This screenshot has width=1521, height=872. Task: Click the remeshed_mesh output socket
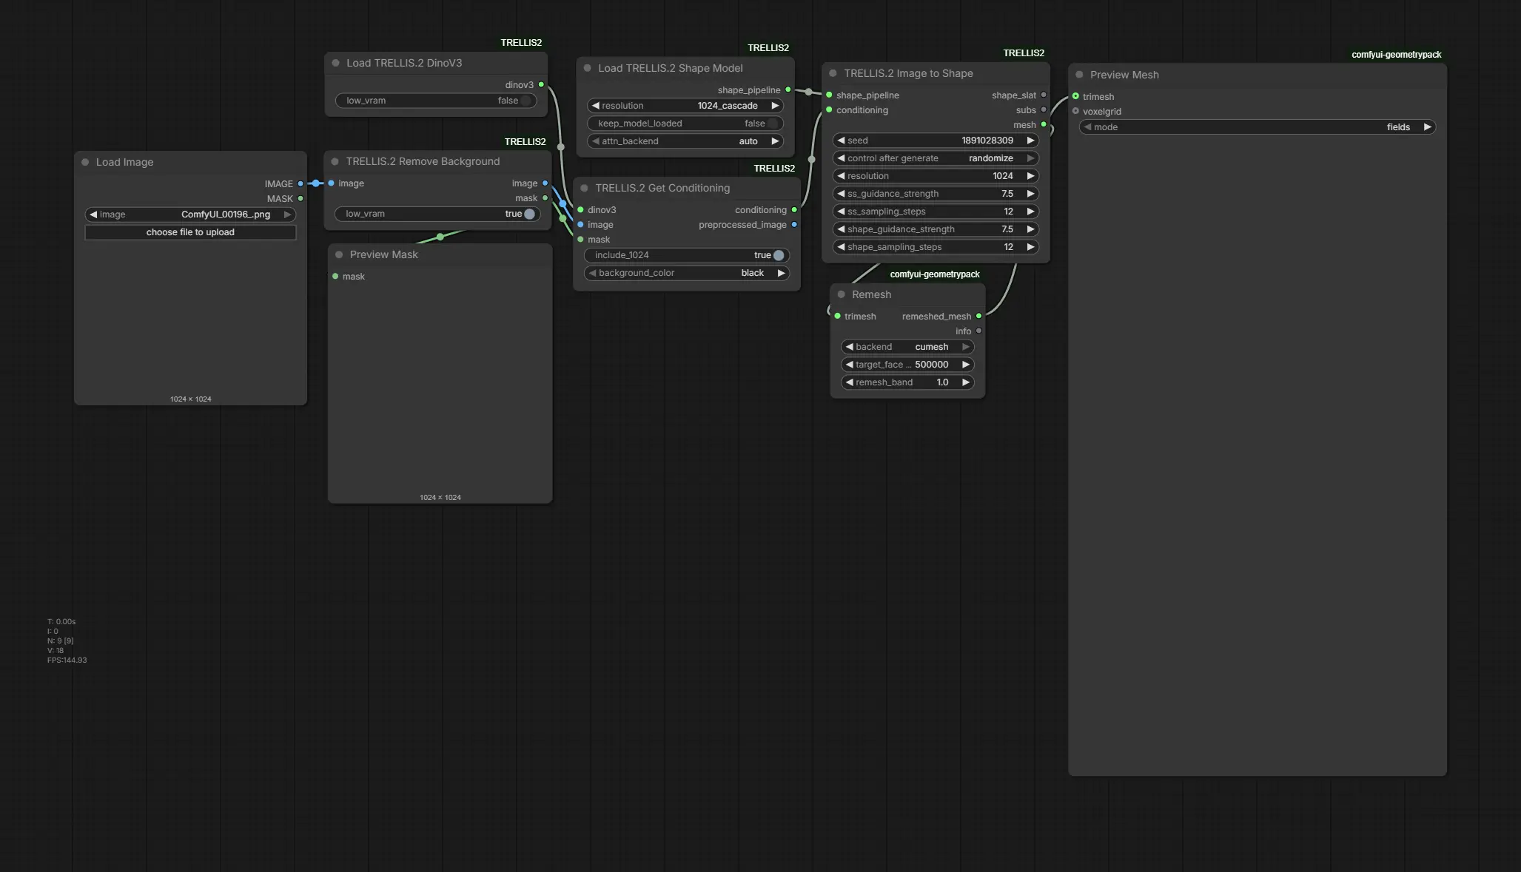coord(978,317)
